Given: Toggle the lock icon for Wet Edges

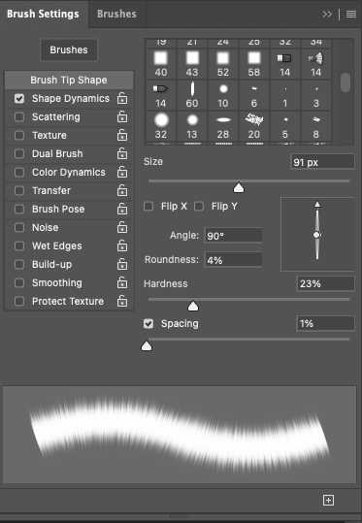Looking at the screenshot, I should pyautogui.click(x=122, y=245).
